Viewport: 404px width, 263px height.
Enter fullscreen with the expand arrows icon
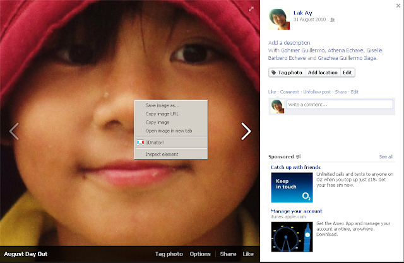click(x=251, y=9)
